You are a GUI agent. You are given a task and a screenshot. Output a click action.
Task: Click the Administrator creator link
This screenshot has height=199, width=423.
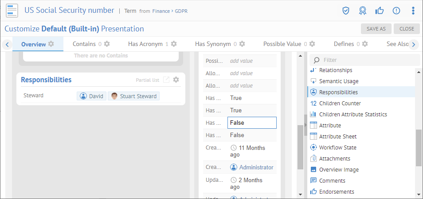tap(256, 167)
